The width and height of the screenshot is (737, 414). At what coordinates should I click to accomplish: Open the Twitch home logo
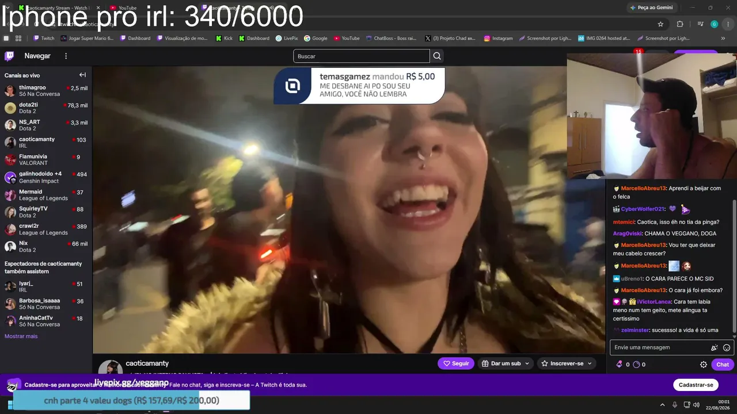(x=9, y=56)
